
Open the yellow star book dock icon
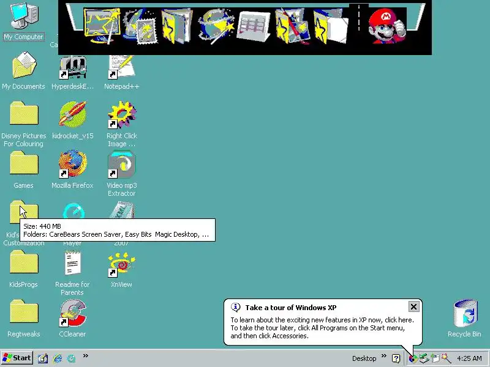point(177,26)
